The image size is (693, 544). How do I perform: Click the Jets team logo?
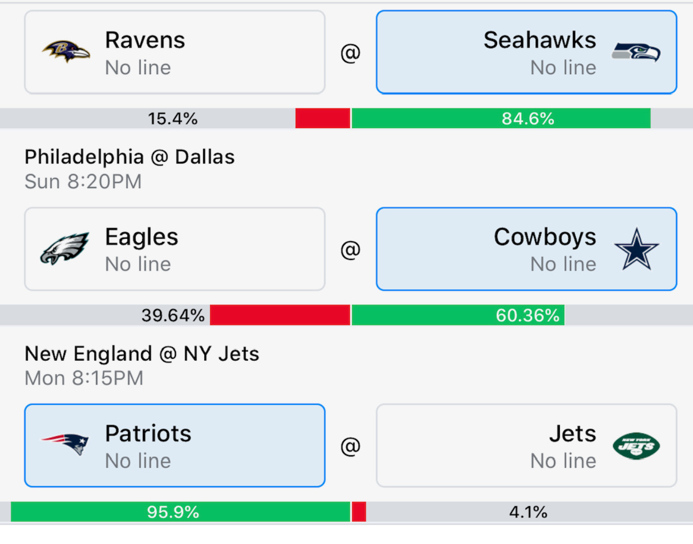point(636,446)
